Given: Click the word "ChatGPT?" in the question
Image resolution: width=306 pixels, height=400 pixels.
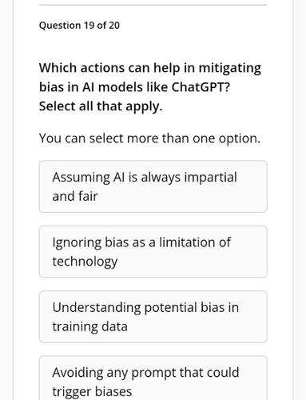Looking at the screenshot, I should tap(201, 87).
